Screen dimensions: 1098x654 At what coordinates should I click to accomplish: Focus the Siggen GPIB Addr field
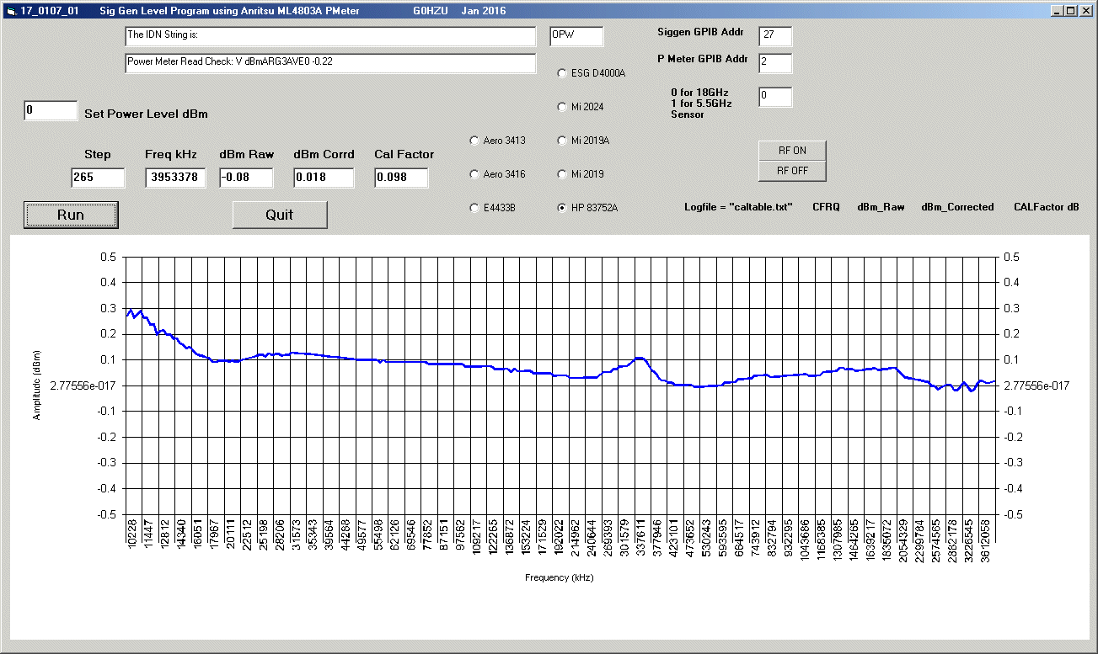point(775,36)
